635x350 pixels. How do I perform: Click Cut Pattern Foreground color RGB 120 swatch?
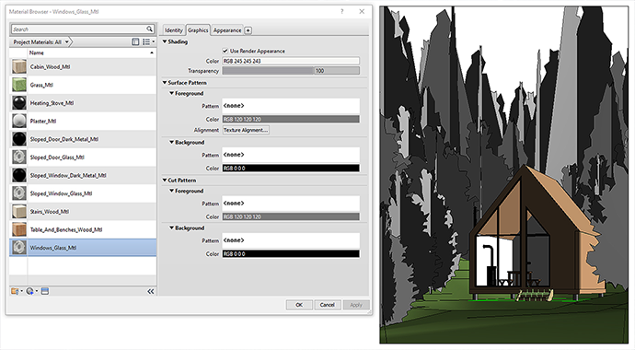(x=291, y=216)
